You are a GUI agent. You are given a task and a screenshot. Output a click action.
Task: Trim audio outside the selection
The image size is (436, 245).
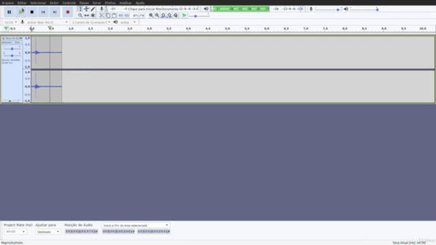coord(121,16)
